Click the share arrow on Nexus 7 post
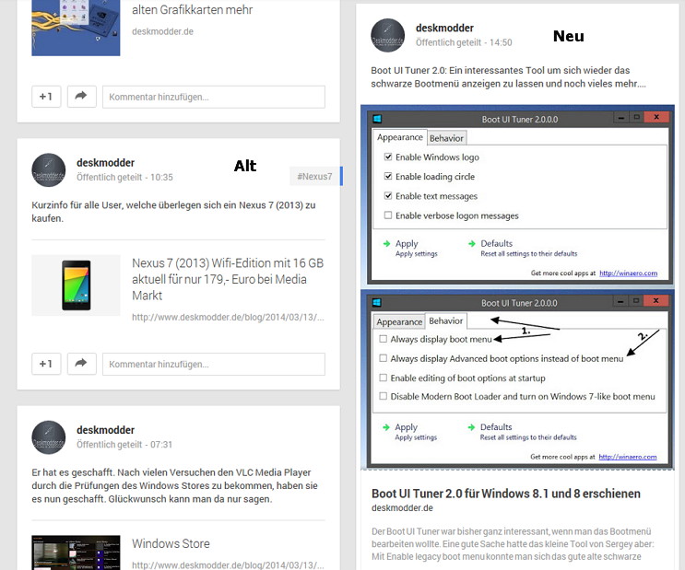Screen dimensions: 685x570 (82, 364)
